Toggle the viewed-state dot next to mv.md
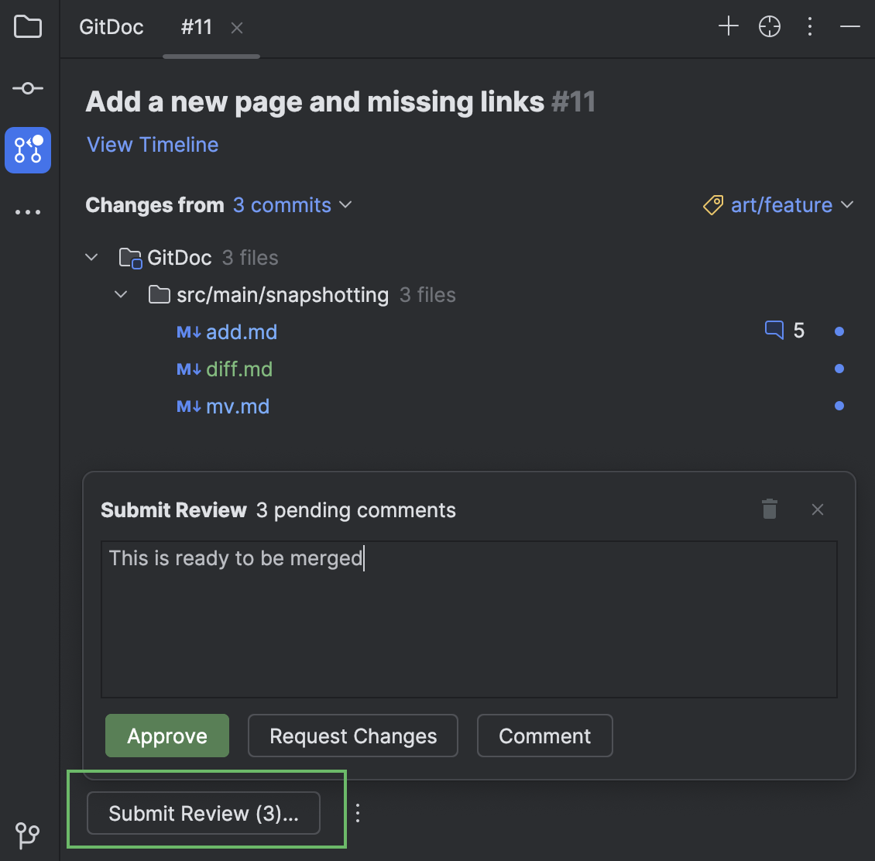Screen dimensions: 875x861 (839, 405)
